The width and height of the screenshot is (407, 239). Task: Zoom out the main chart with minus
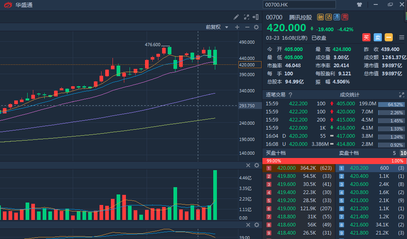[247, 27]
